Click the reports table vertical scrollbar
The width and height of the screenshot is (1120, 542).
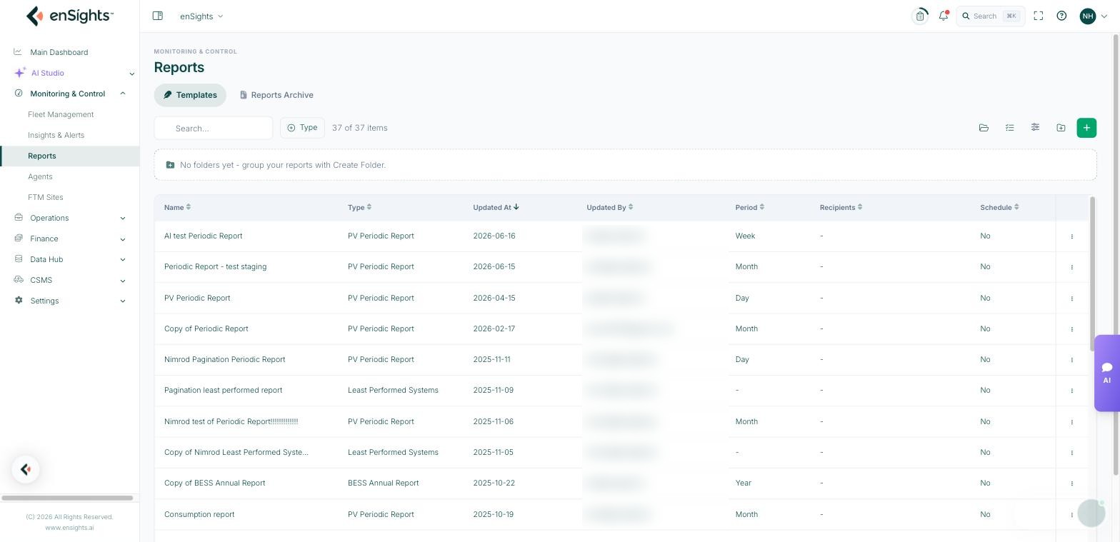(x=1092, y=274)
